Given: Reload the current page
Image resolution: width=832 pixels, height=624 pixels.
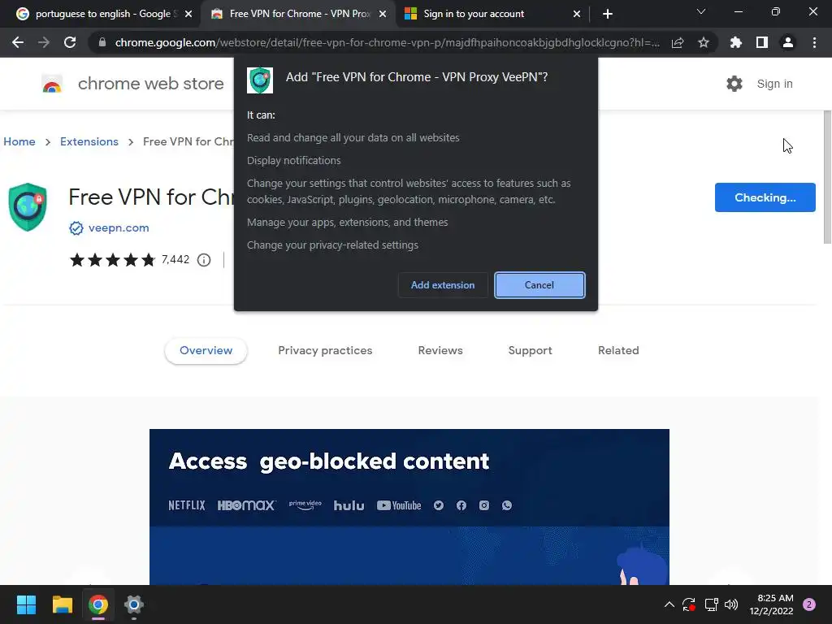Looking at the screenshot, I should pyautogui.click(x=70, y=42).
